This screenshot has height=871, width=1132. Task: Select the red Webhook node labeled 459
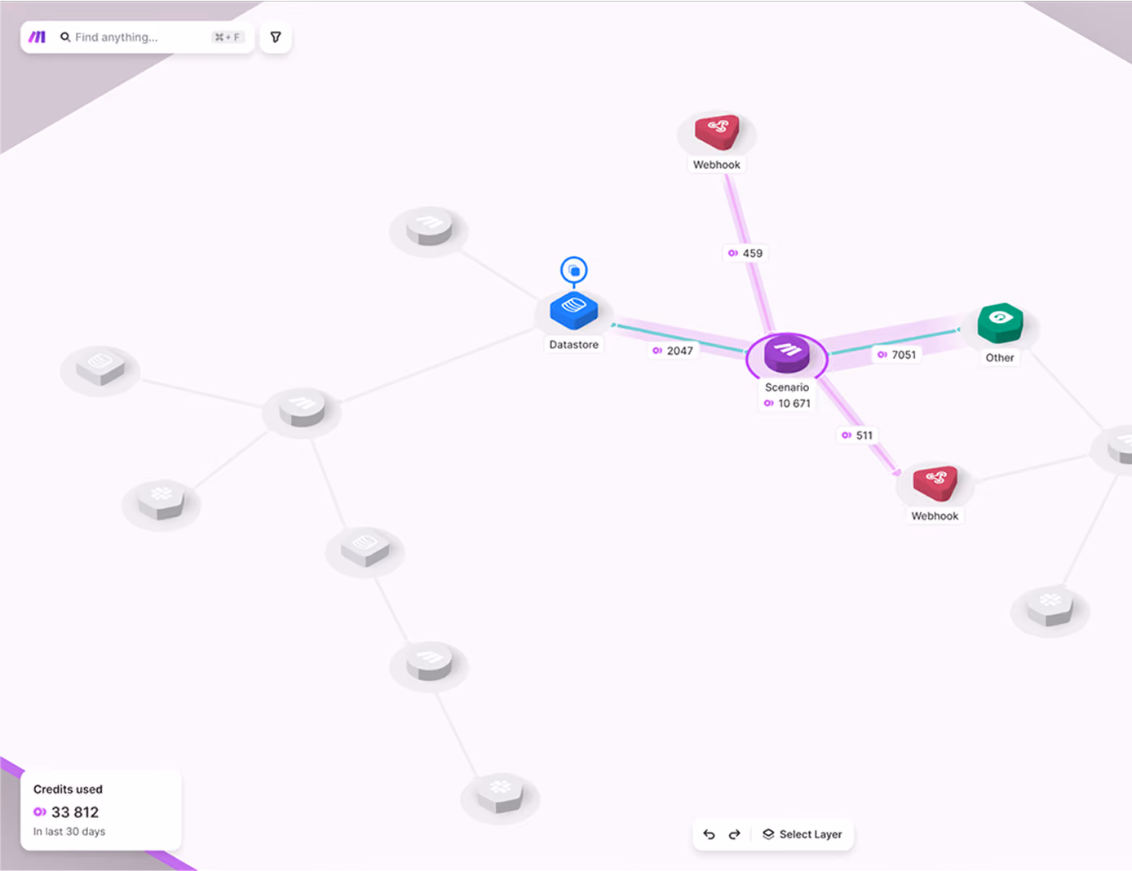(717, 131)
